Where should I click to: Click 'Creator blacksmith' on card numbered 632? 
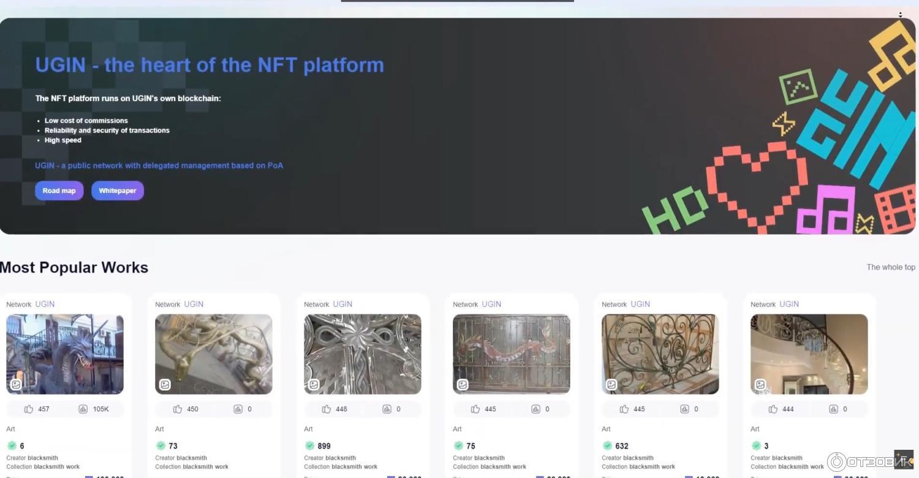click(628, 458)
